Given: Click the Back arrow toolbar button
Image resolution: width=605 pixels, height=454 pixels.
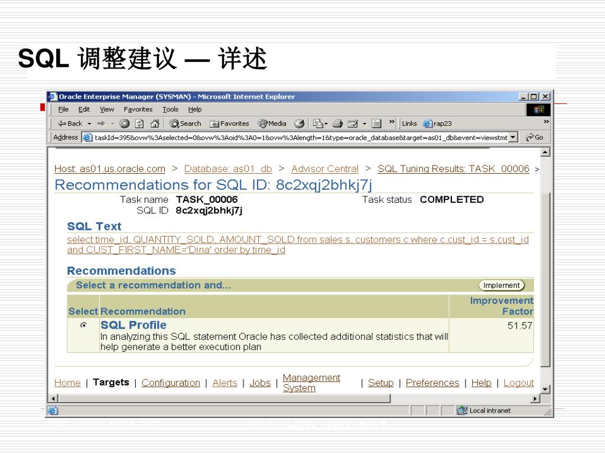Looking at the screenshot, I should (x=70, y=124).
